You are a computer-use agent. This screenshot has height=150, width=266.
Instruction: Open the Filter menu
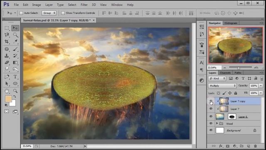click(84, 5)
